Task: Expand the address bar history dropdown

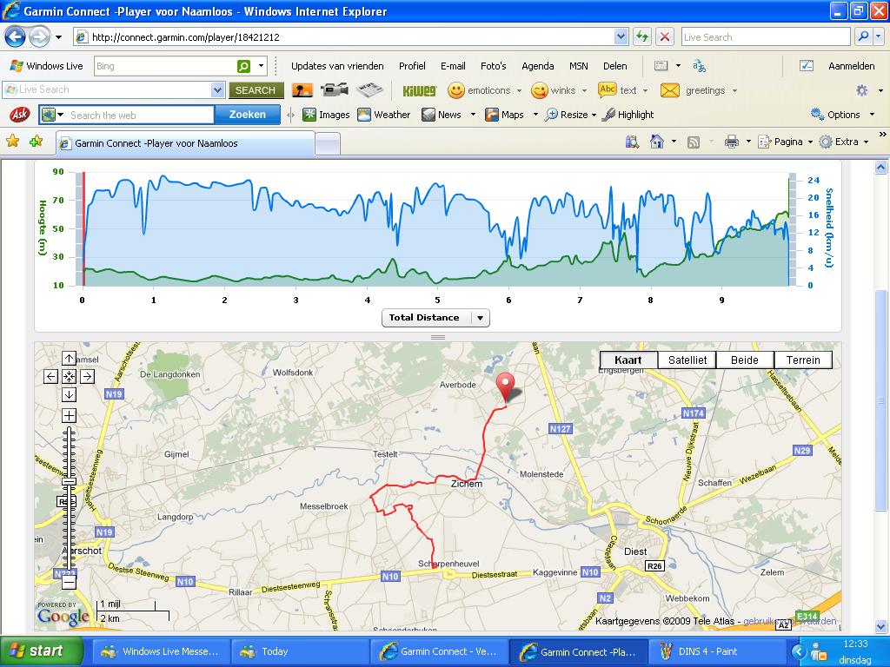Action: click(621, 37)
